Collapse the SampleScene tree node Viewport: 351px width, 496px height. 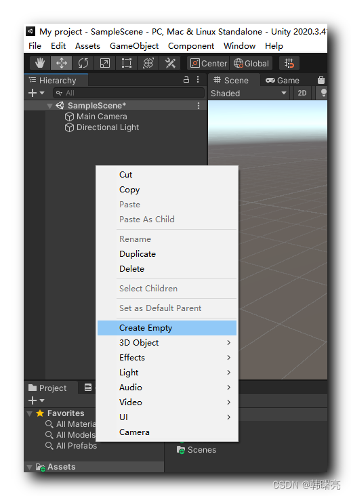point(49,106)
